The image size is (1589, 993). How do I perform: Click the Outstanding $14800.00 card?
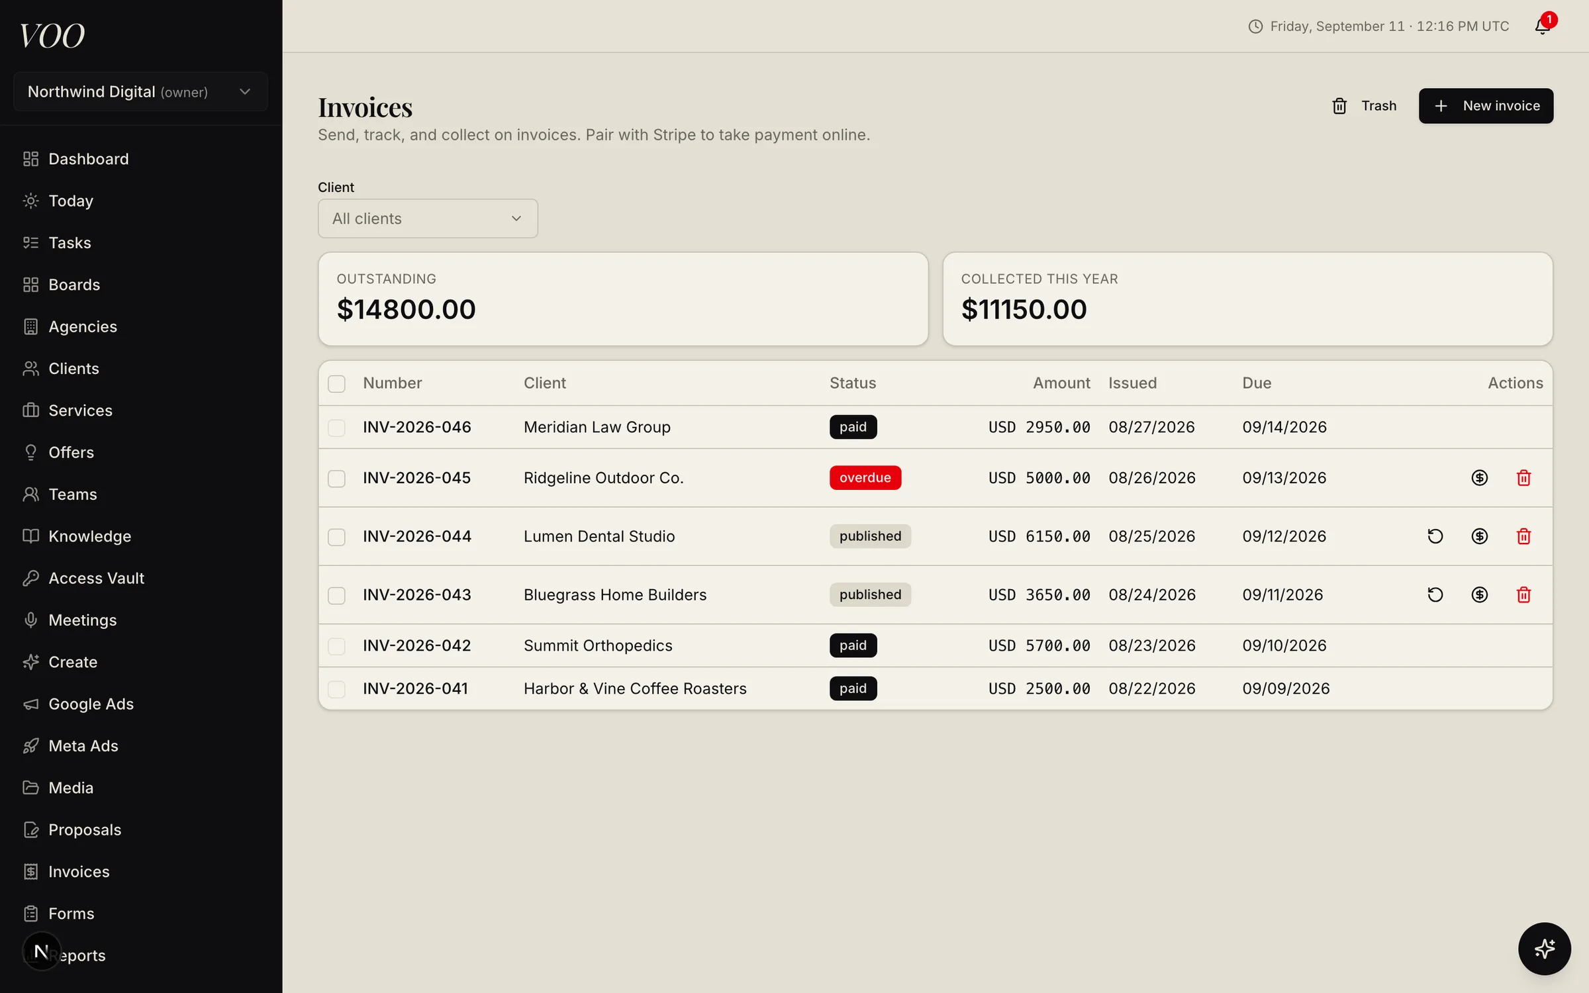[x=623, y=299]
